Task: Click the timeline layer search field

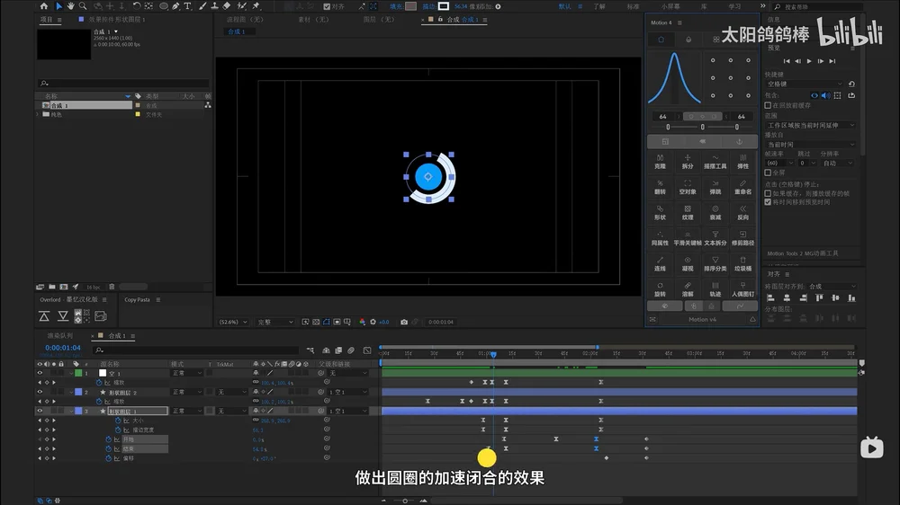Action: 197,350
